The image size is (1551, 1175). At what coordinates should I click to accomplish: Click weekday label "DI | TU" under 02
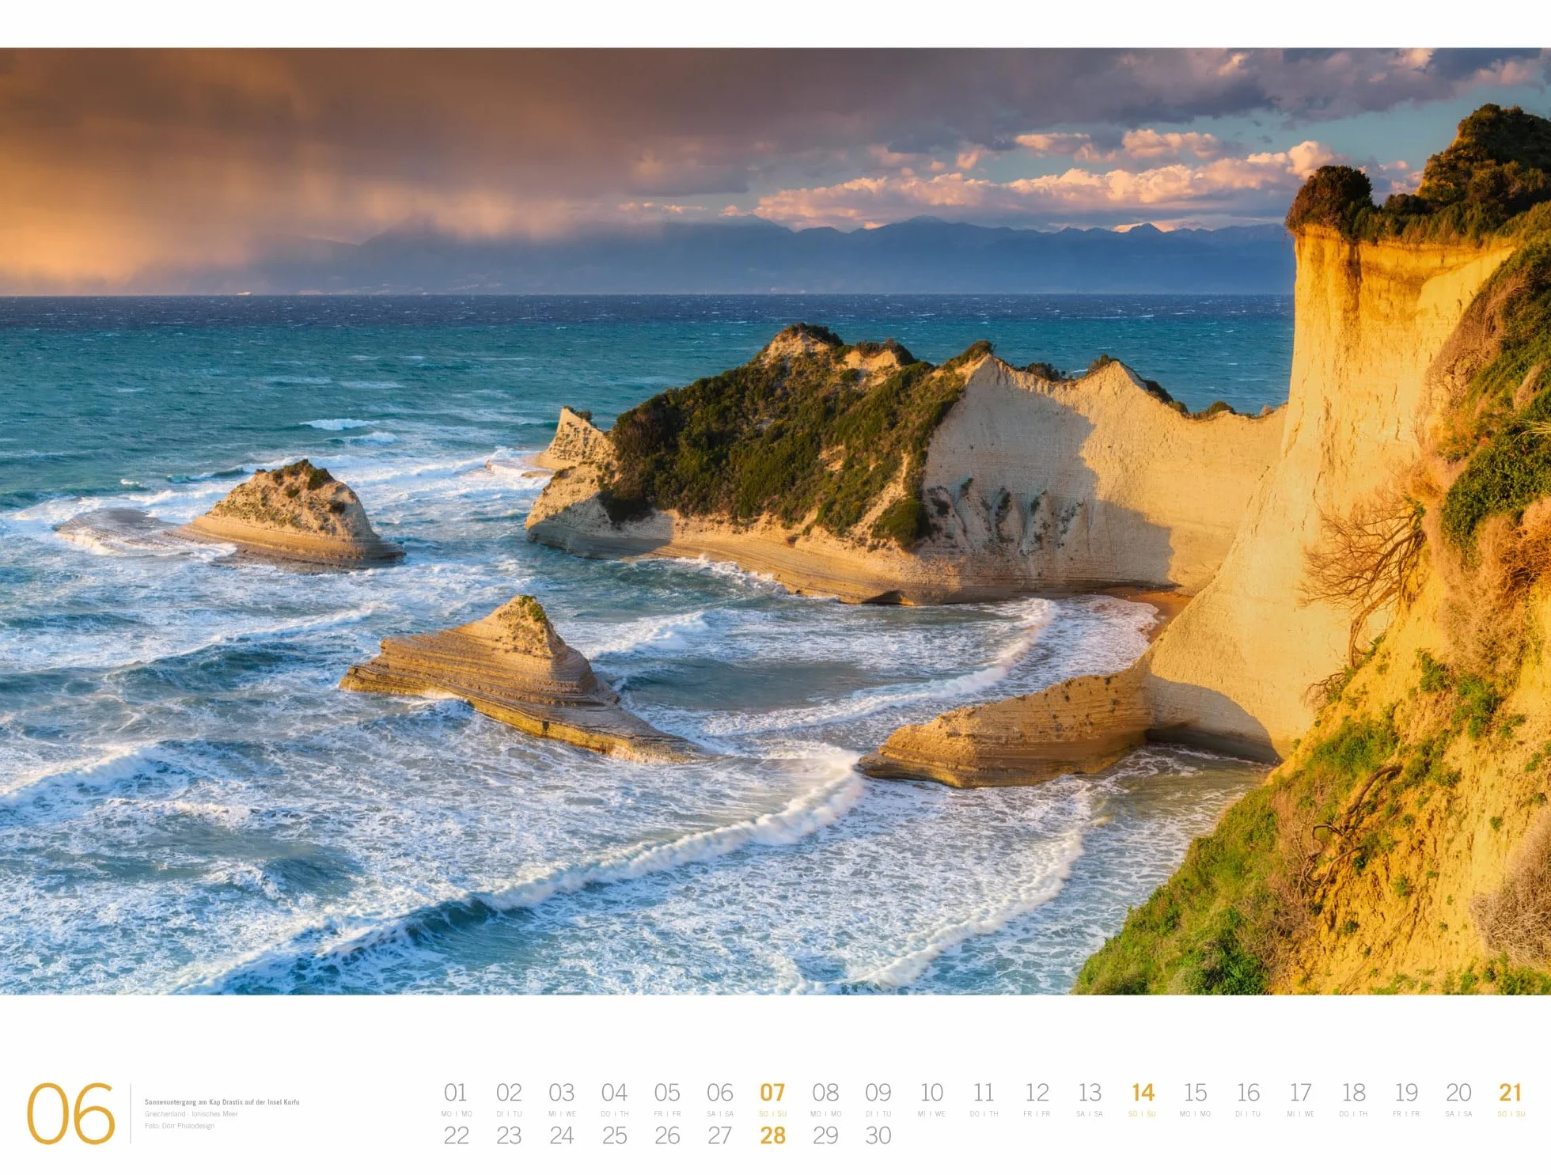tap(509, 1114)
